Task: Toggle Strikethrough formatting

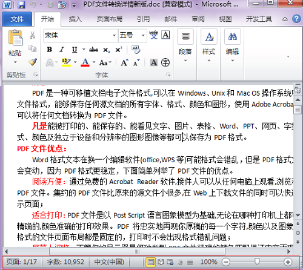Action: [93, 50]
